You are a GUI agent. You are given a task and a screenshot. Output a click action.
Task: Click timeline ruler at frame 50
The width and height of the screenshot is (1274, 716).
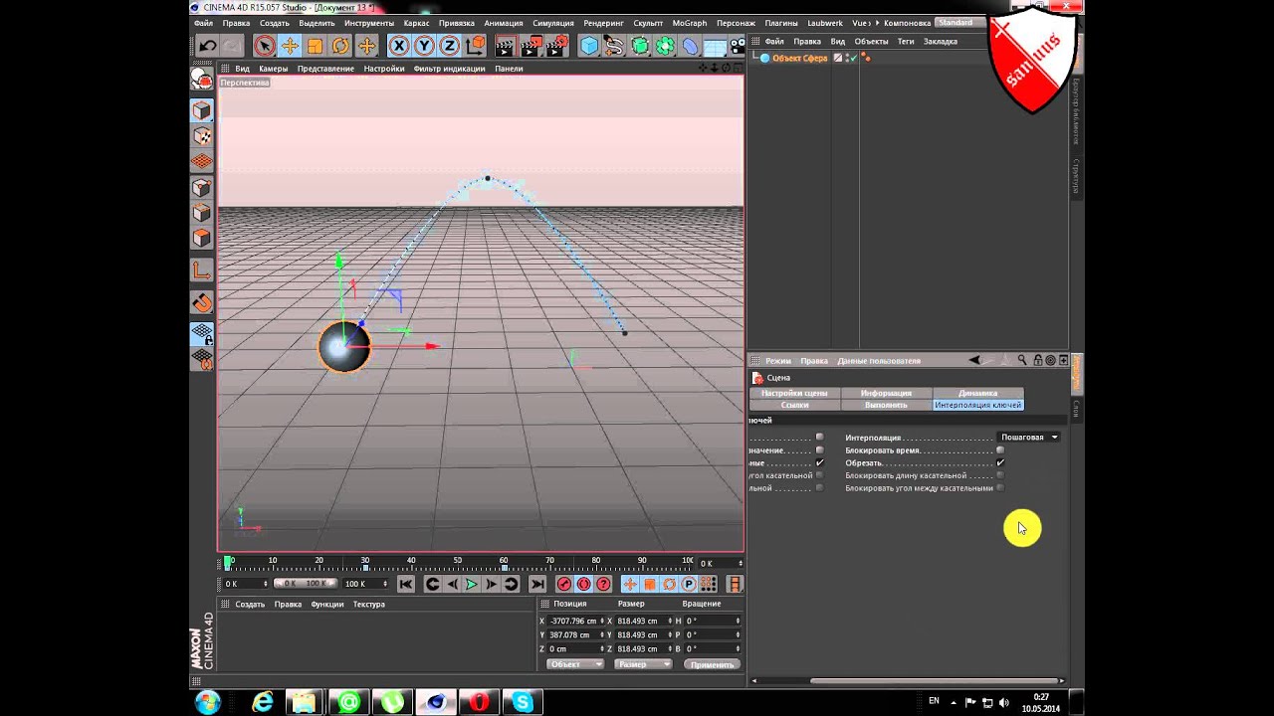point(458,562)
